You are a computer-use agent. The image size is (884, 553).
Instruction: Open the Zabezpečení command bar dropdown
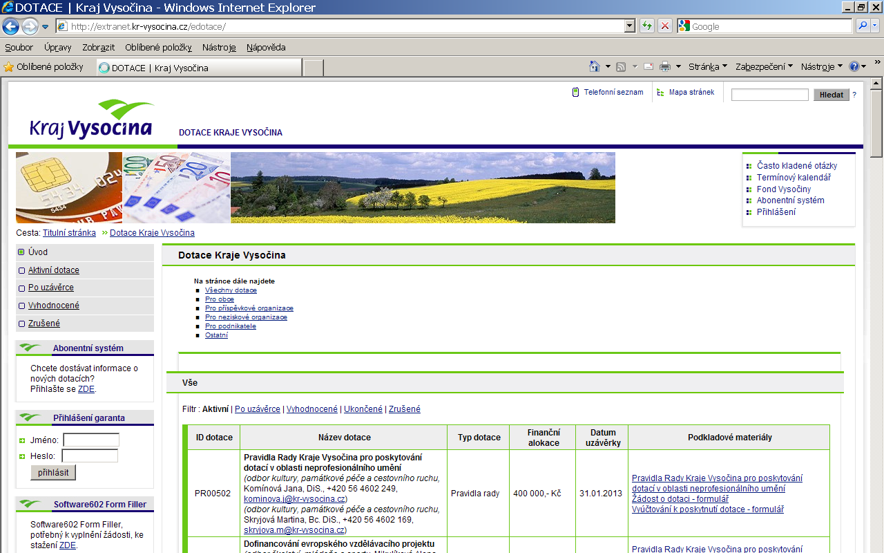coord(764,67)
